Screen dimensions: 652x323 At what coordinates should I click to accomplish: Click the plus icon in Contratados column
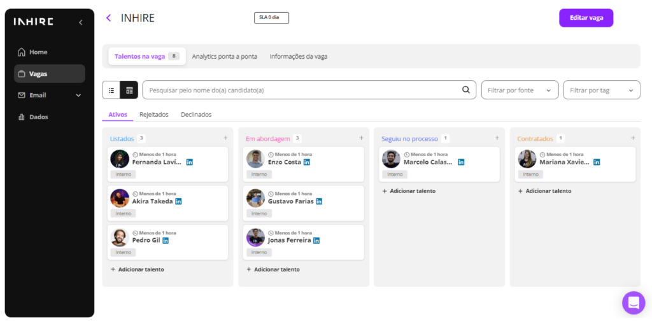tap(633, 138)
